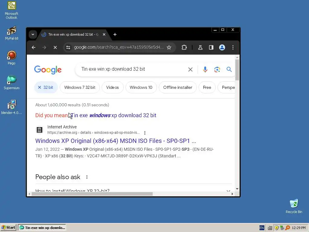Close the Google search results tab

[104, 34]
